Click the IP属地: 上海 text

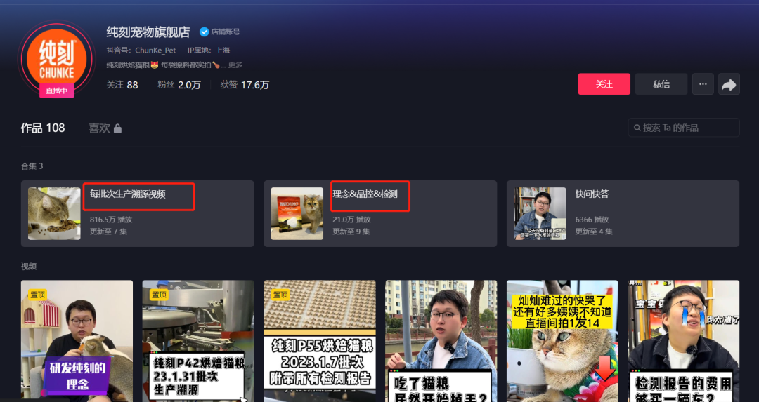pos(209,51)
